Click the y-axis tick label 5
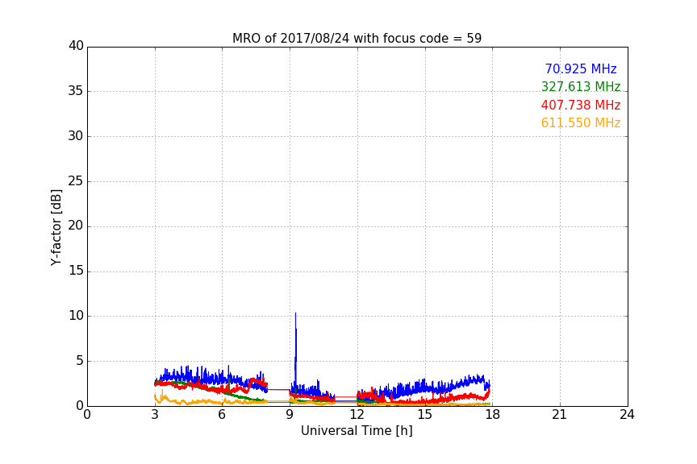Screen dimensions: 697x464 tap(80, 361)
